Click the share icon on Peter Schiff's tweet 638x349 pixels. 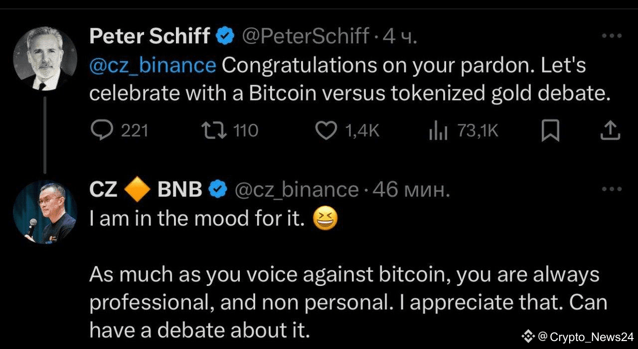click(609, 131)
